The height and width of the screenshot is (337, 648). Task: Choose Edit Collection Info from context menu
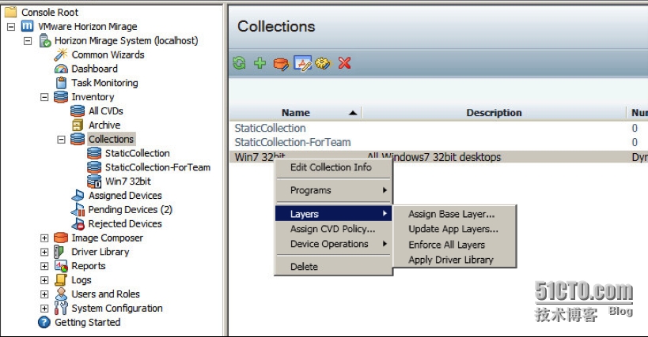(333, 167)
